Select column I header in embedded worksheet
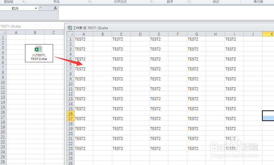 click(x=234, y=34)
